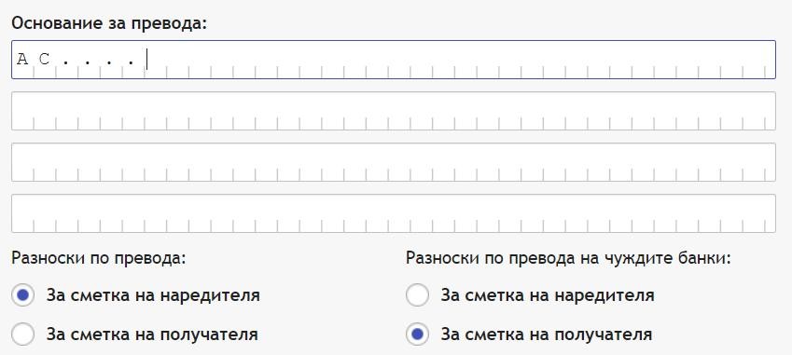Select the third empty Основание за превода line
The width and height of the screenshot is (792, 355).
tap(393, 162)
